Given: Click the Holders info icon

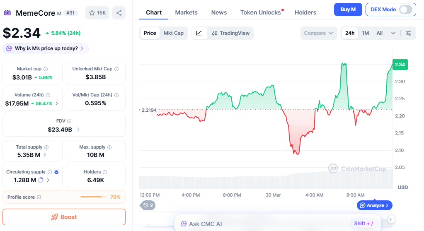Looking at the screenshot, I should [x=105, y=172].
